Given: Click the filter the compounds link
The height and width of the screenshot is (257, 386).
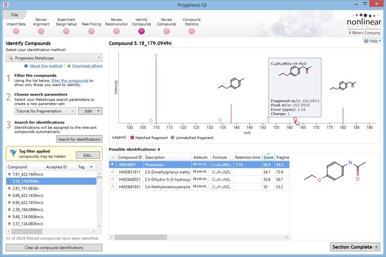Looking at the screenshot, I should (70, 81).
